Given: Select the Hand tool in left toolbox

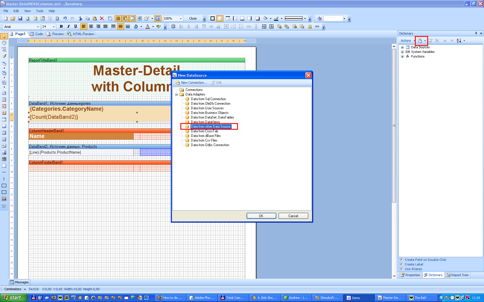Looking at the screenshot, I should point(4,43).
